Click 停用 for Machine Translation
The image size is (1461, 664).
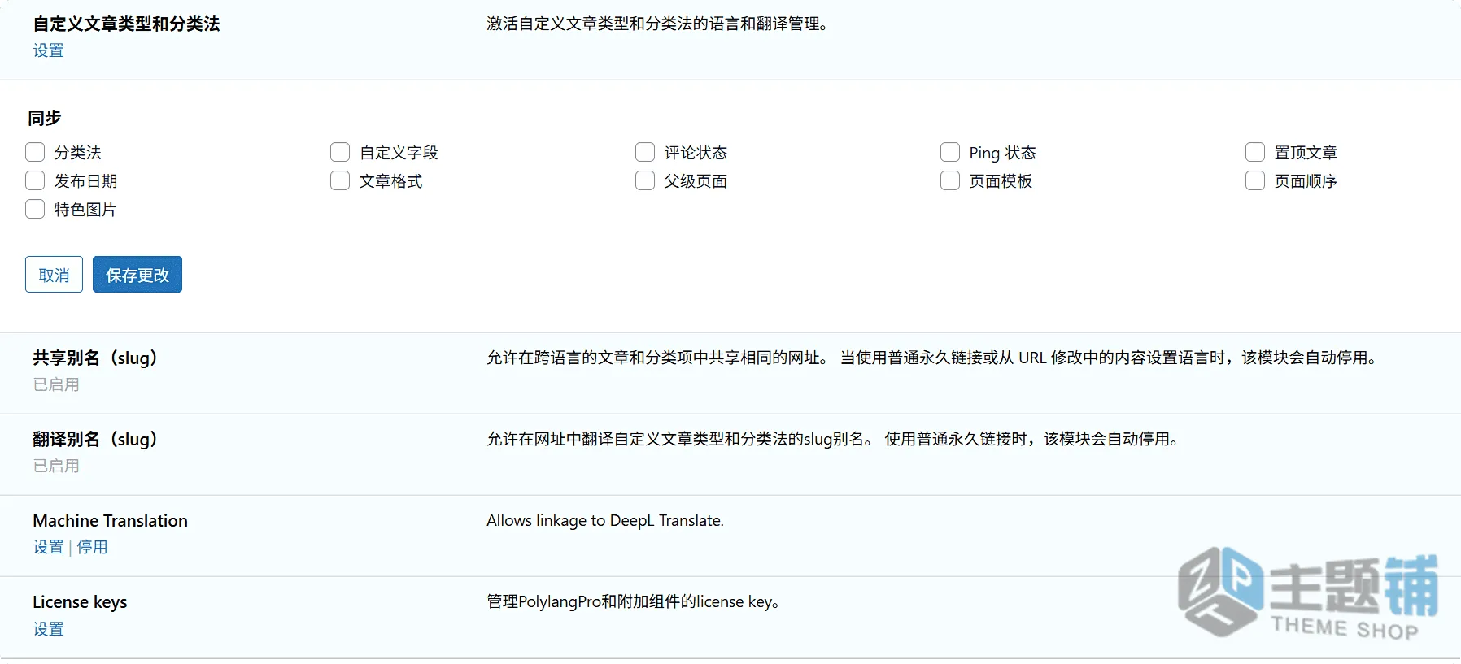coord(92,547)
